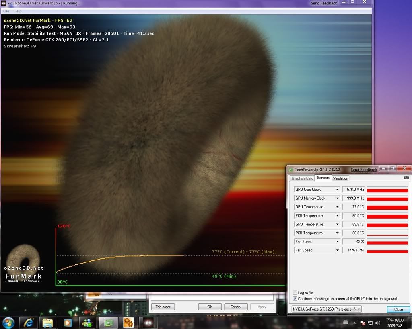
Task: Click the FurMark title bar app icon
Action: click(x=4, y=3)
